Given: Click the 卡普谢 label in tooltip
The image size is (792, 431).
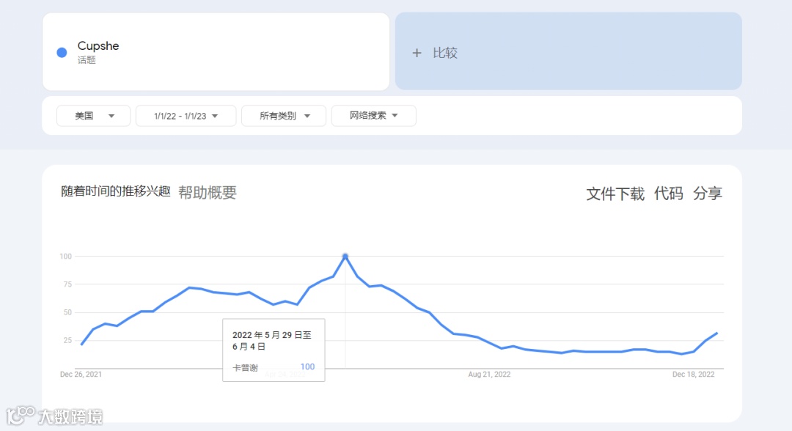Looking at the screenshot, I should (245, 368).
